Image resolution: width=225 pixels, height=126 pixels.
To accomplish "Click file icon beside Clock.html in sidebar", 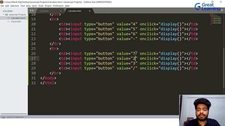I will 8,22.
